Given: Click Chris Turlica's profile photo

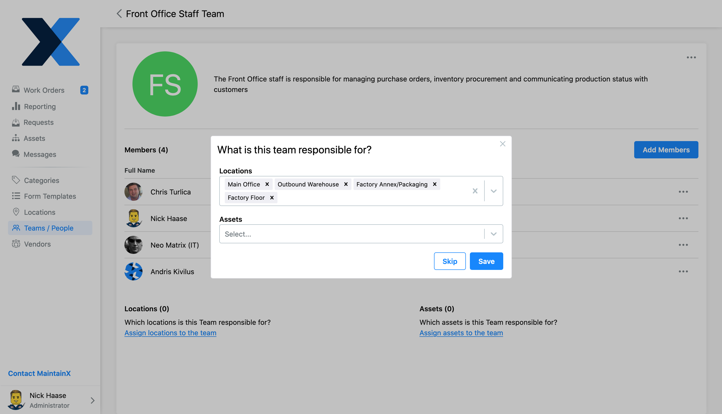Looking at the screenshot, I should pos(133,192).
